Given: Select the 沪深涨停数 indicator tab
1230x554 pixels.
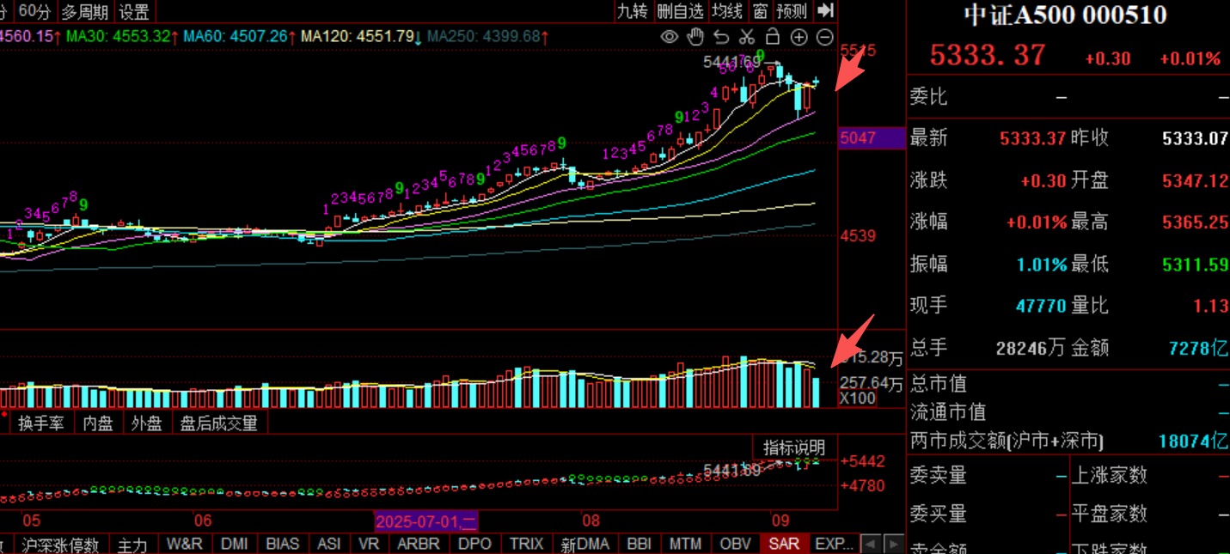Looking at the screenshot, I should 61,545.
